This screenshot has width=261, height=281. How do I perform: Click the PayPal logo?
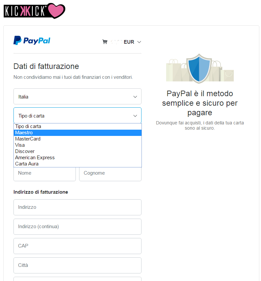[32, 40]
